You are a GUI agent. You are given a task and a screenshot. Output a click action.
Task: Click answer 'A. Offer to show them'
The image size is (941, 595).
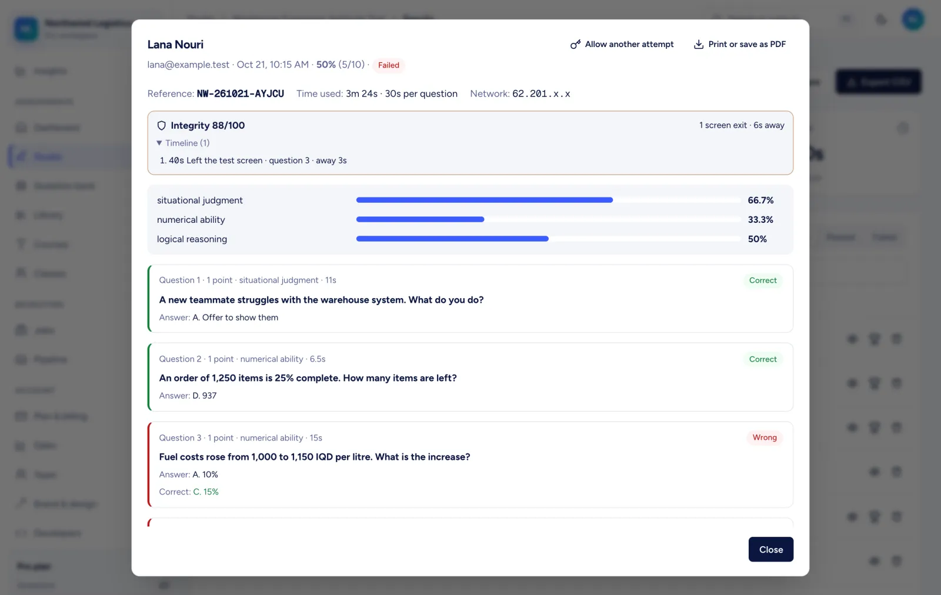pos(235,317)
